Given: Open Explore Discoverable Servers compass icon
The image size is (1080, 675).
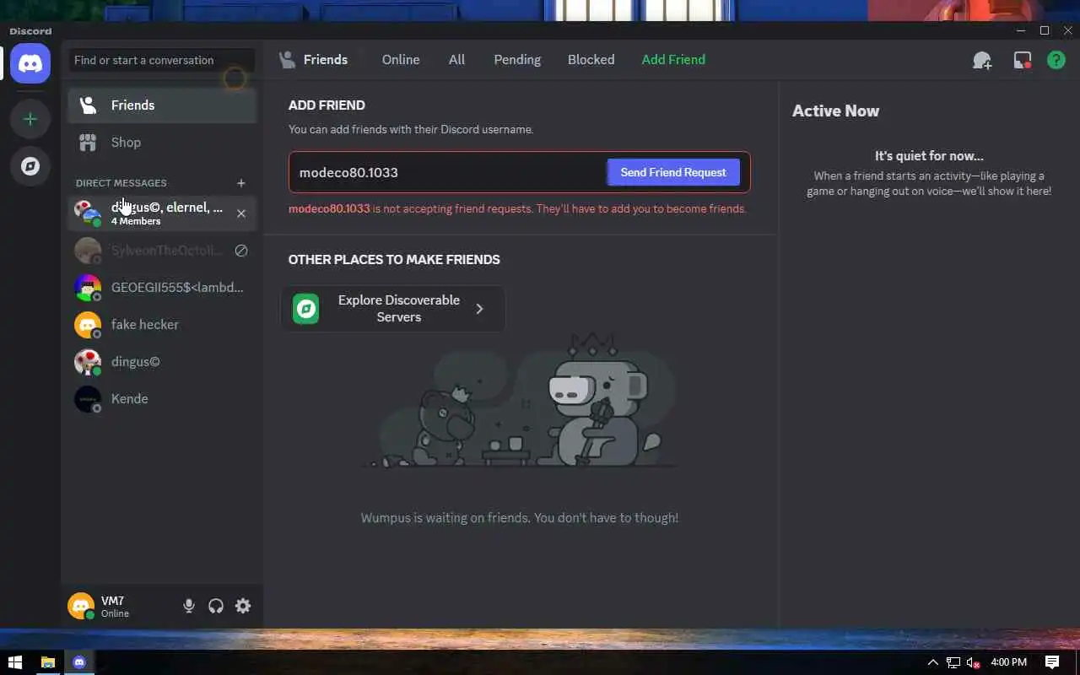Looking at the screenshot, I should click(x=30, y=166).
